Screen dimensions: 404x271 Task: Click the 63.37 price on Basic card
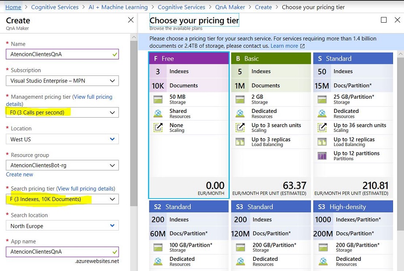pos(294,186)
